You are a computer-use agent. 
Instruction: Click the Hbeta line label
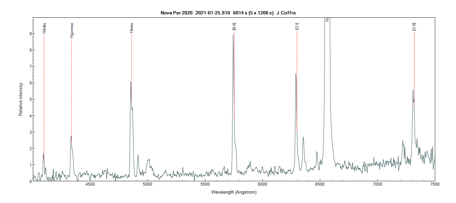(131, 27)
